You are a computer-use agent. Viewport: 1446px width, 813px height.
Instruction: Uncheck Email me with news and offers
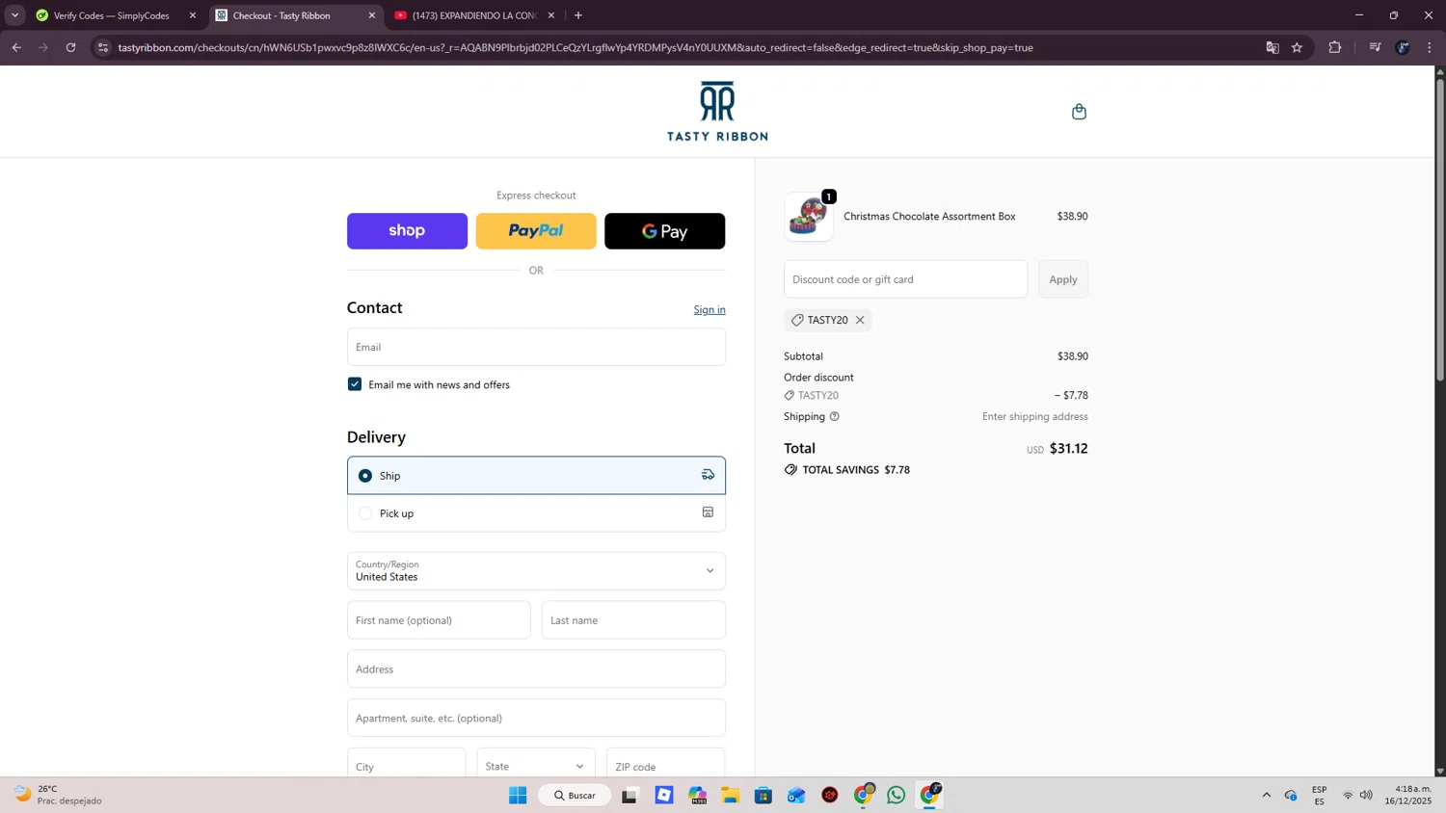[x=355, y=384]
